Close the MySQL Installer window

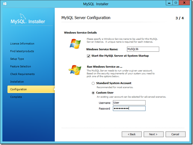click(184, 3)
